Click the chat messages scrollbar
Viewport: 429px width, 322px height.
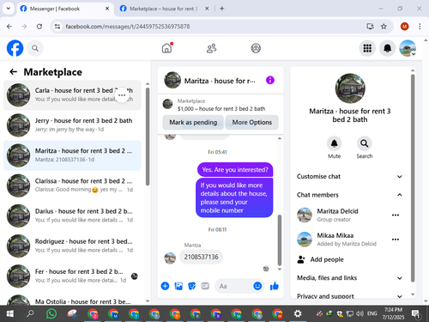(x=280, y=240)
